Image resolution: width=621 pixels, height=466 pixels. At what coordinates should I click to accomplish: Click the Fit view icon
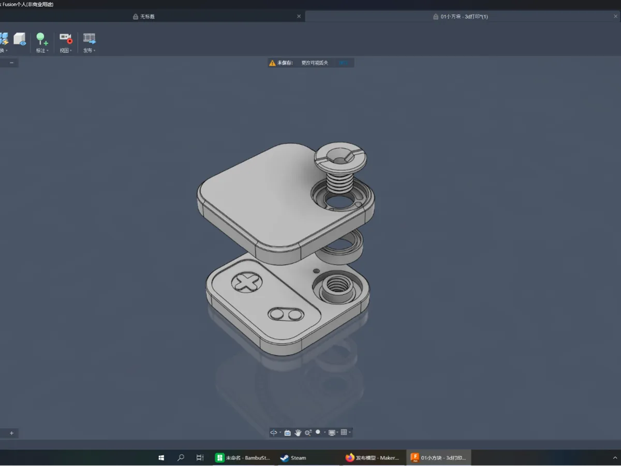point(318,433)
